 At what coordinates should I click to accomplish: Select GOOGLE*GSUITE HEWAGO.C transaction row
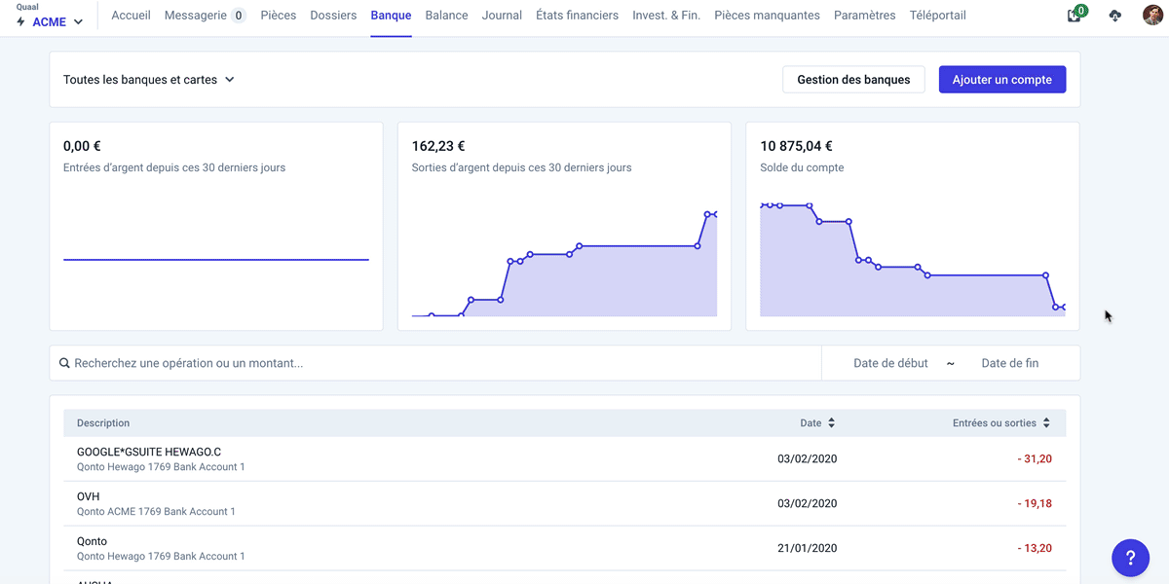pos(565,459)
